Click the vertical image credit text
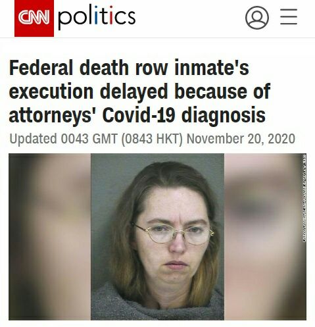Image resolution: width=315 pixels, height=327 pixels. pos(304,198)
